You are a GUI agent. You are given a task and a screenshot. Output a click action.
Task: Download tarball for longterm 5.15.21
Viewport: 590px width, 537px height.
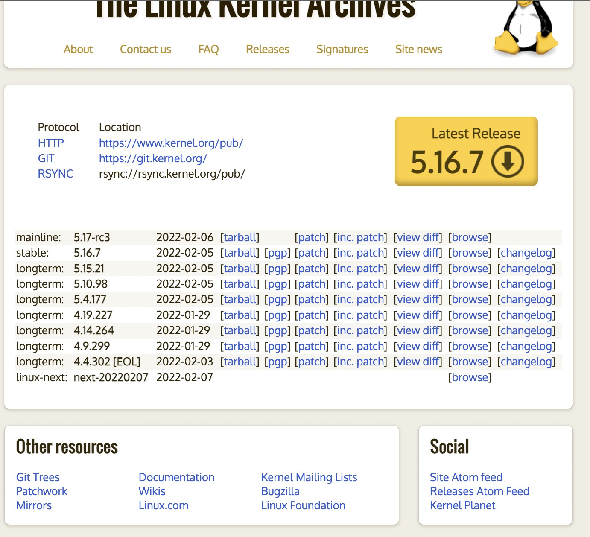pos(240,268)
